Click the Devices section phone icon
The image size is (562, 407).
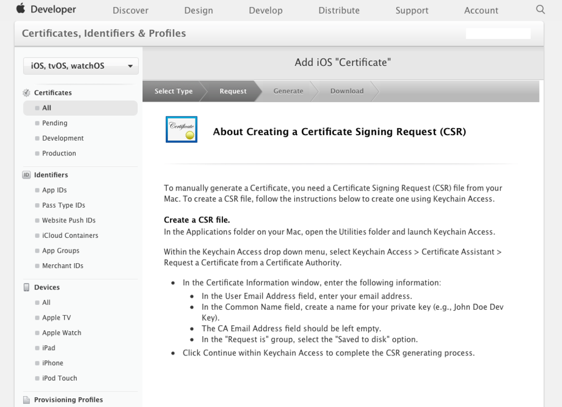[26, 287]
